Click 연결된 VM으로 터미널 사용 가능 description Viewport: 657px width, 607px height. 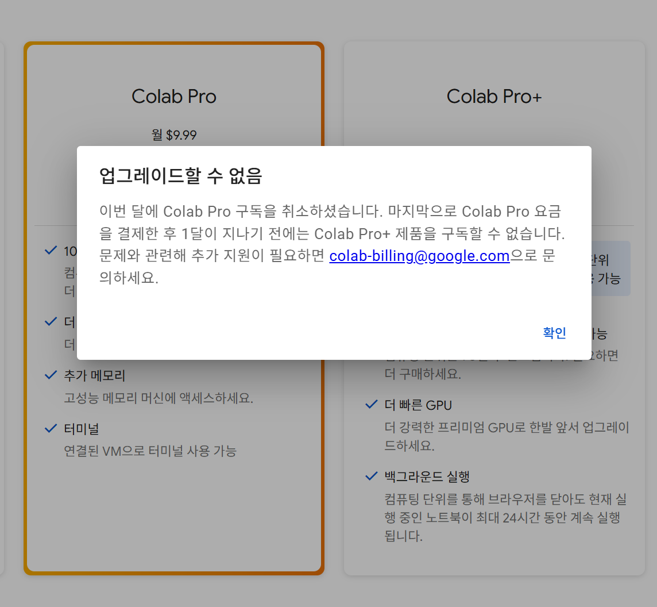[x=150, y=451]
